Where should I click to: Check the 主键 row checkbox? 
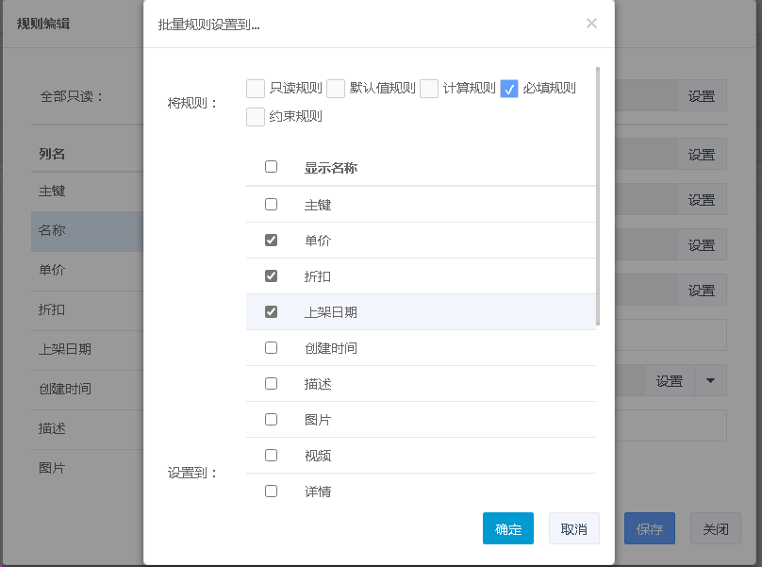coord(272,205)
